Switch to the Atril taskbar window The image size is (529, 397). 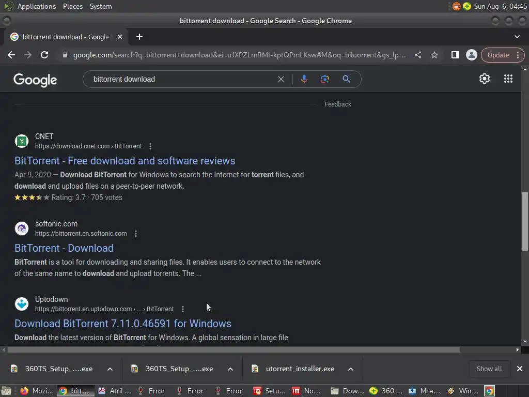click(x=115, y=391)
